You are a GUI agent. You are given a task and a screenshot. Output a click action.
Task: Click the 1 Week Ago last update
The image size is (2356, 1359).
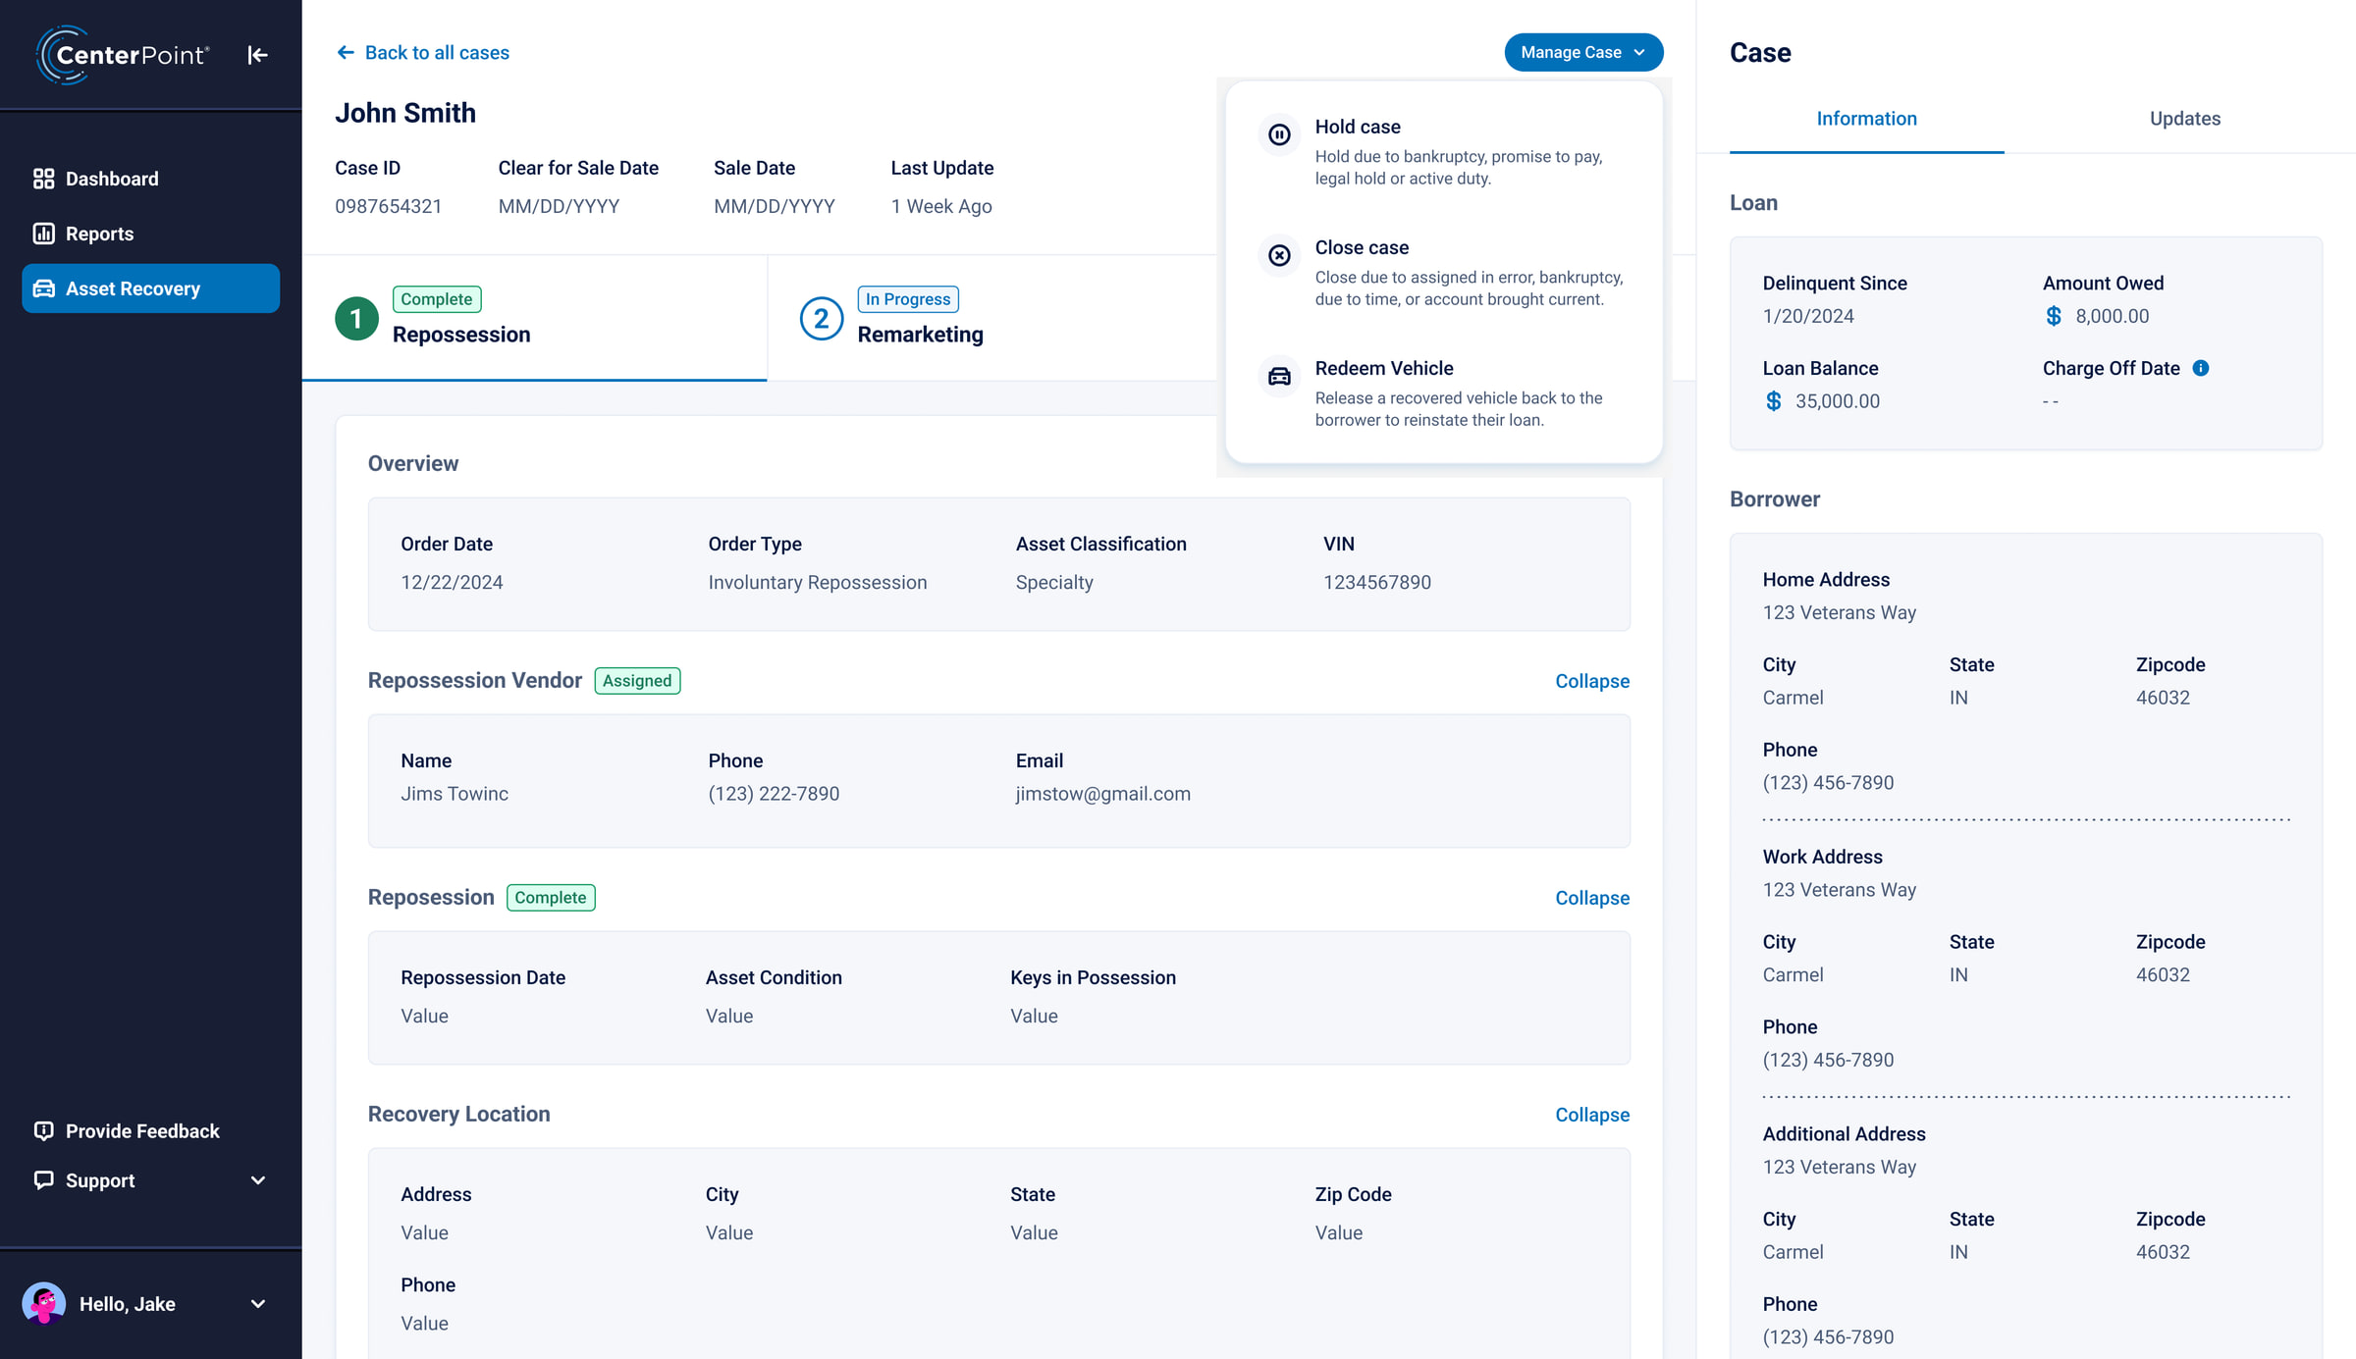point(941,206)
